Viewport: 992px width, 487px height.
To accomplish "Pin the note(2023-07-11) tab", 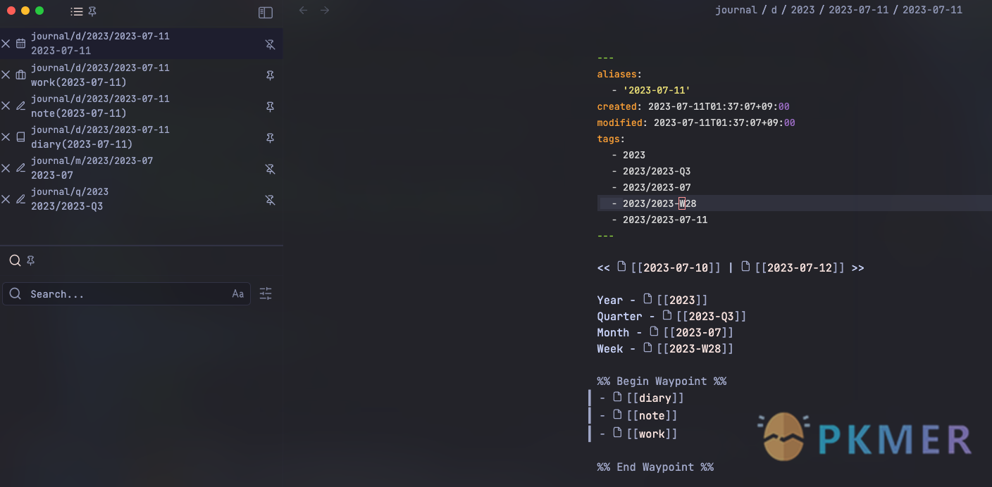I will pyautogui.click(x=270, y=106).
